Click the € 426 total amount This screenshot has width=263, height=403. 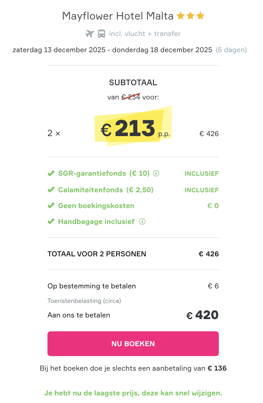[209, 254]
